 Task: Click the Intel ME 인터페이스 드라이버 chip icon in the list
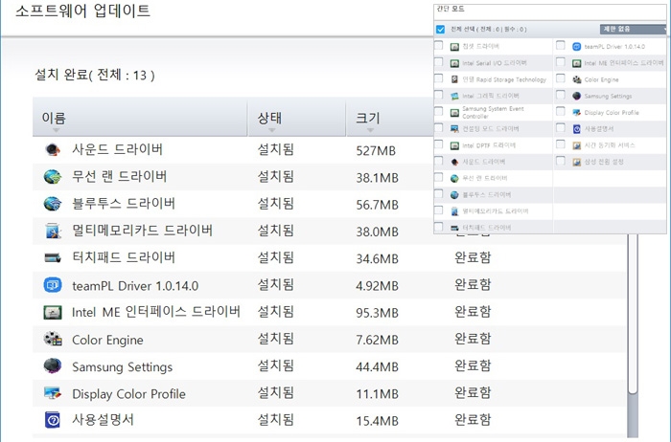53,312
